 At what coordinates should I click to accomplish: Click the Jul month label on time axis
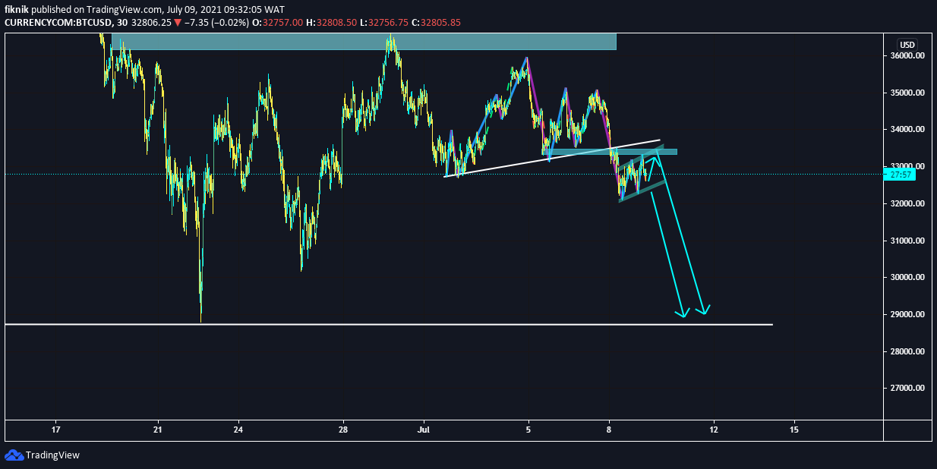[424, 430]
